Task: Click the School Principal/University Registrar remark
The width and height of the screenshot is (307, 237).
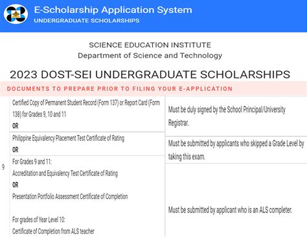Action: click(x=236, y=116)
